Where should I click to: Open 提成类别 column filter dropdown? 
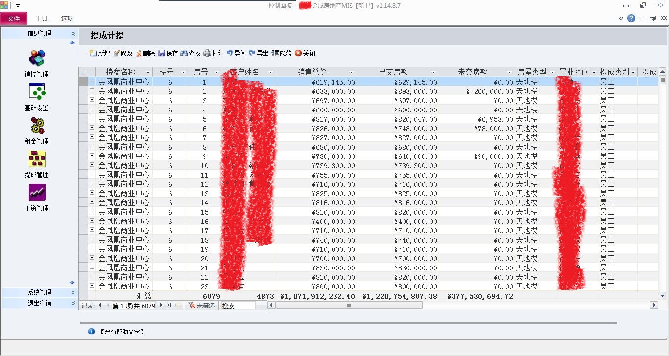pyautogui.click(x=633, y=72)
